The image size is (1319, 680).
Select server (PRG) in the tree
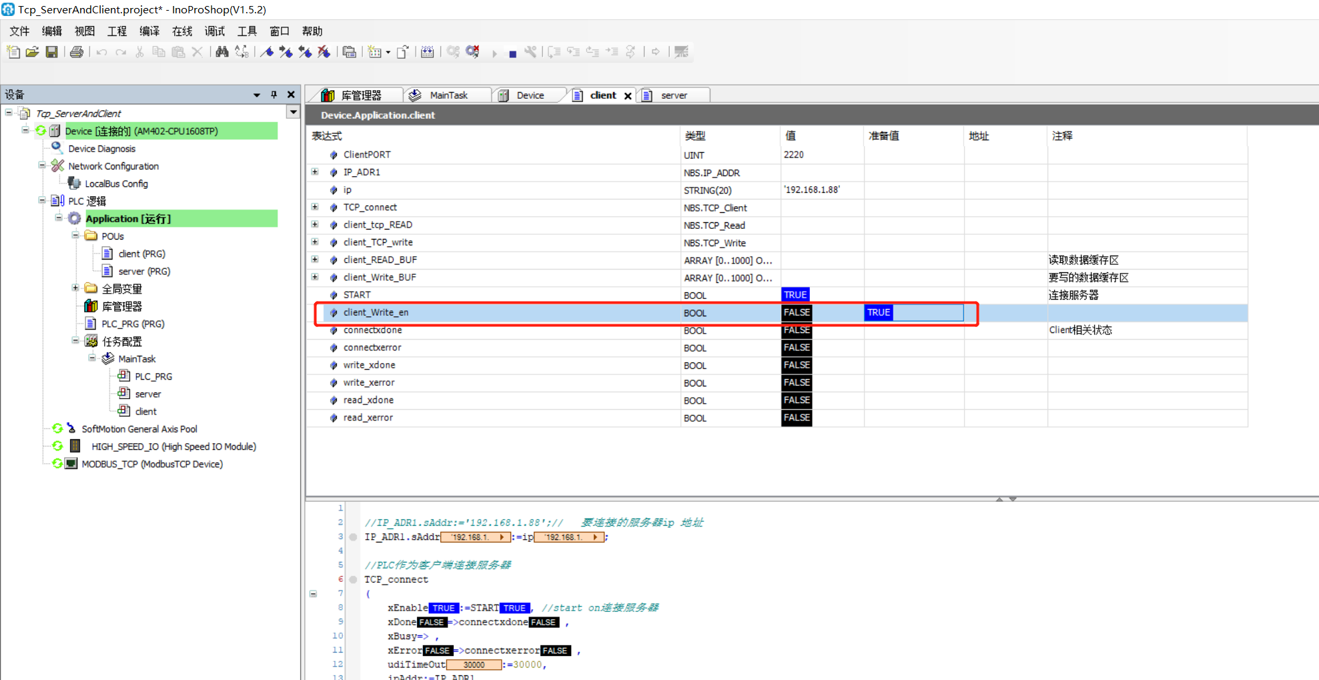pos(144,271)
